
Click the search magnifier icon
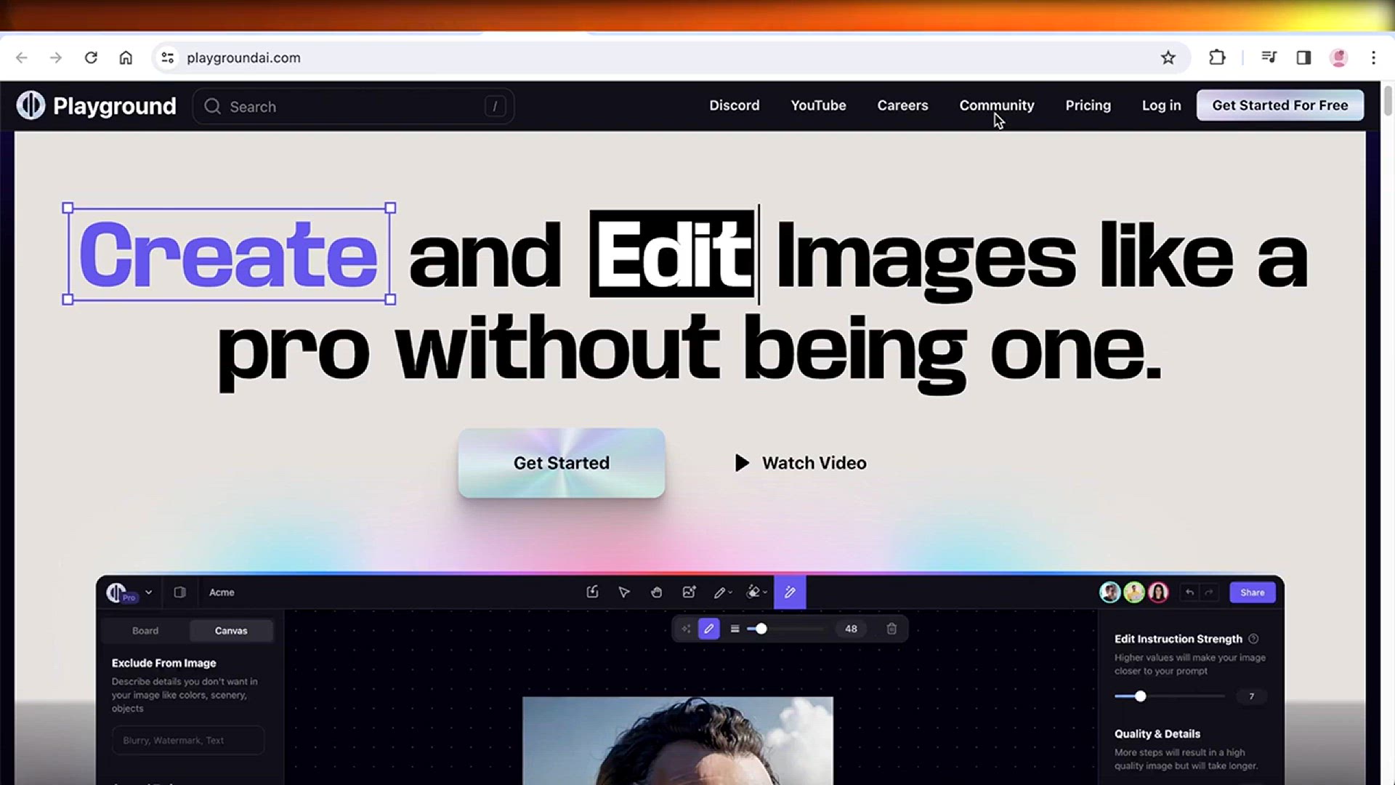tap(212, 107)
